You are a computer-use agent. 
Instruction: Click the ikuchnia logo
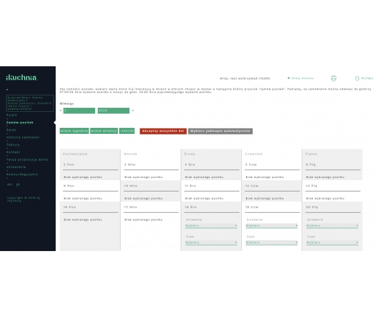point(22,78)
